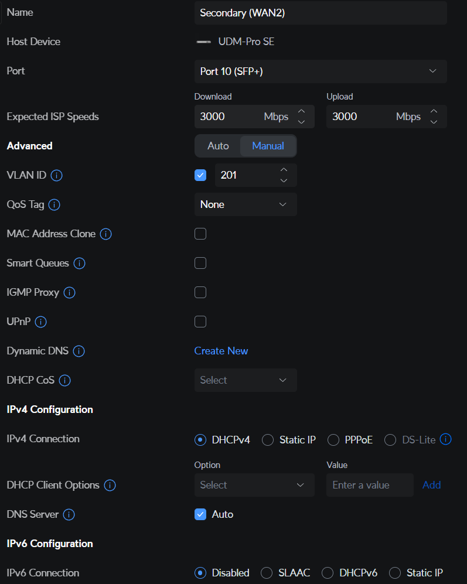Increase the Download speed with up arrow
The image size is (467, 584).
pyautogui.click(x=301, y=111)
